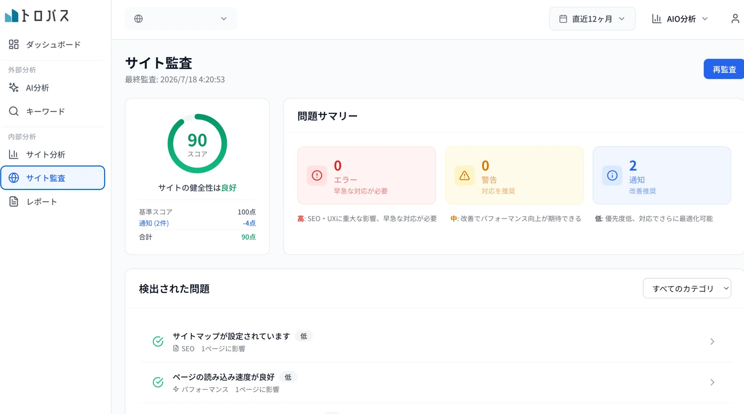
Task: Open レポート in sidebar
Action: pos(53,202)
